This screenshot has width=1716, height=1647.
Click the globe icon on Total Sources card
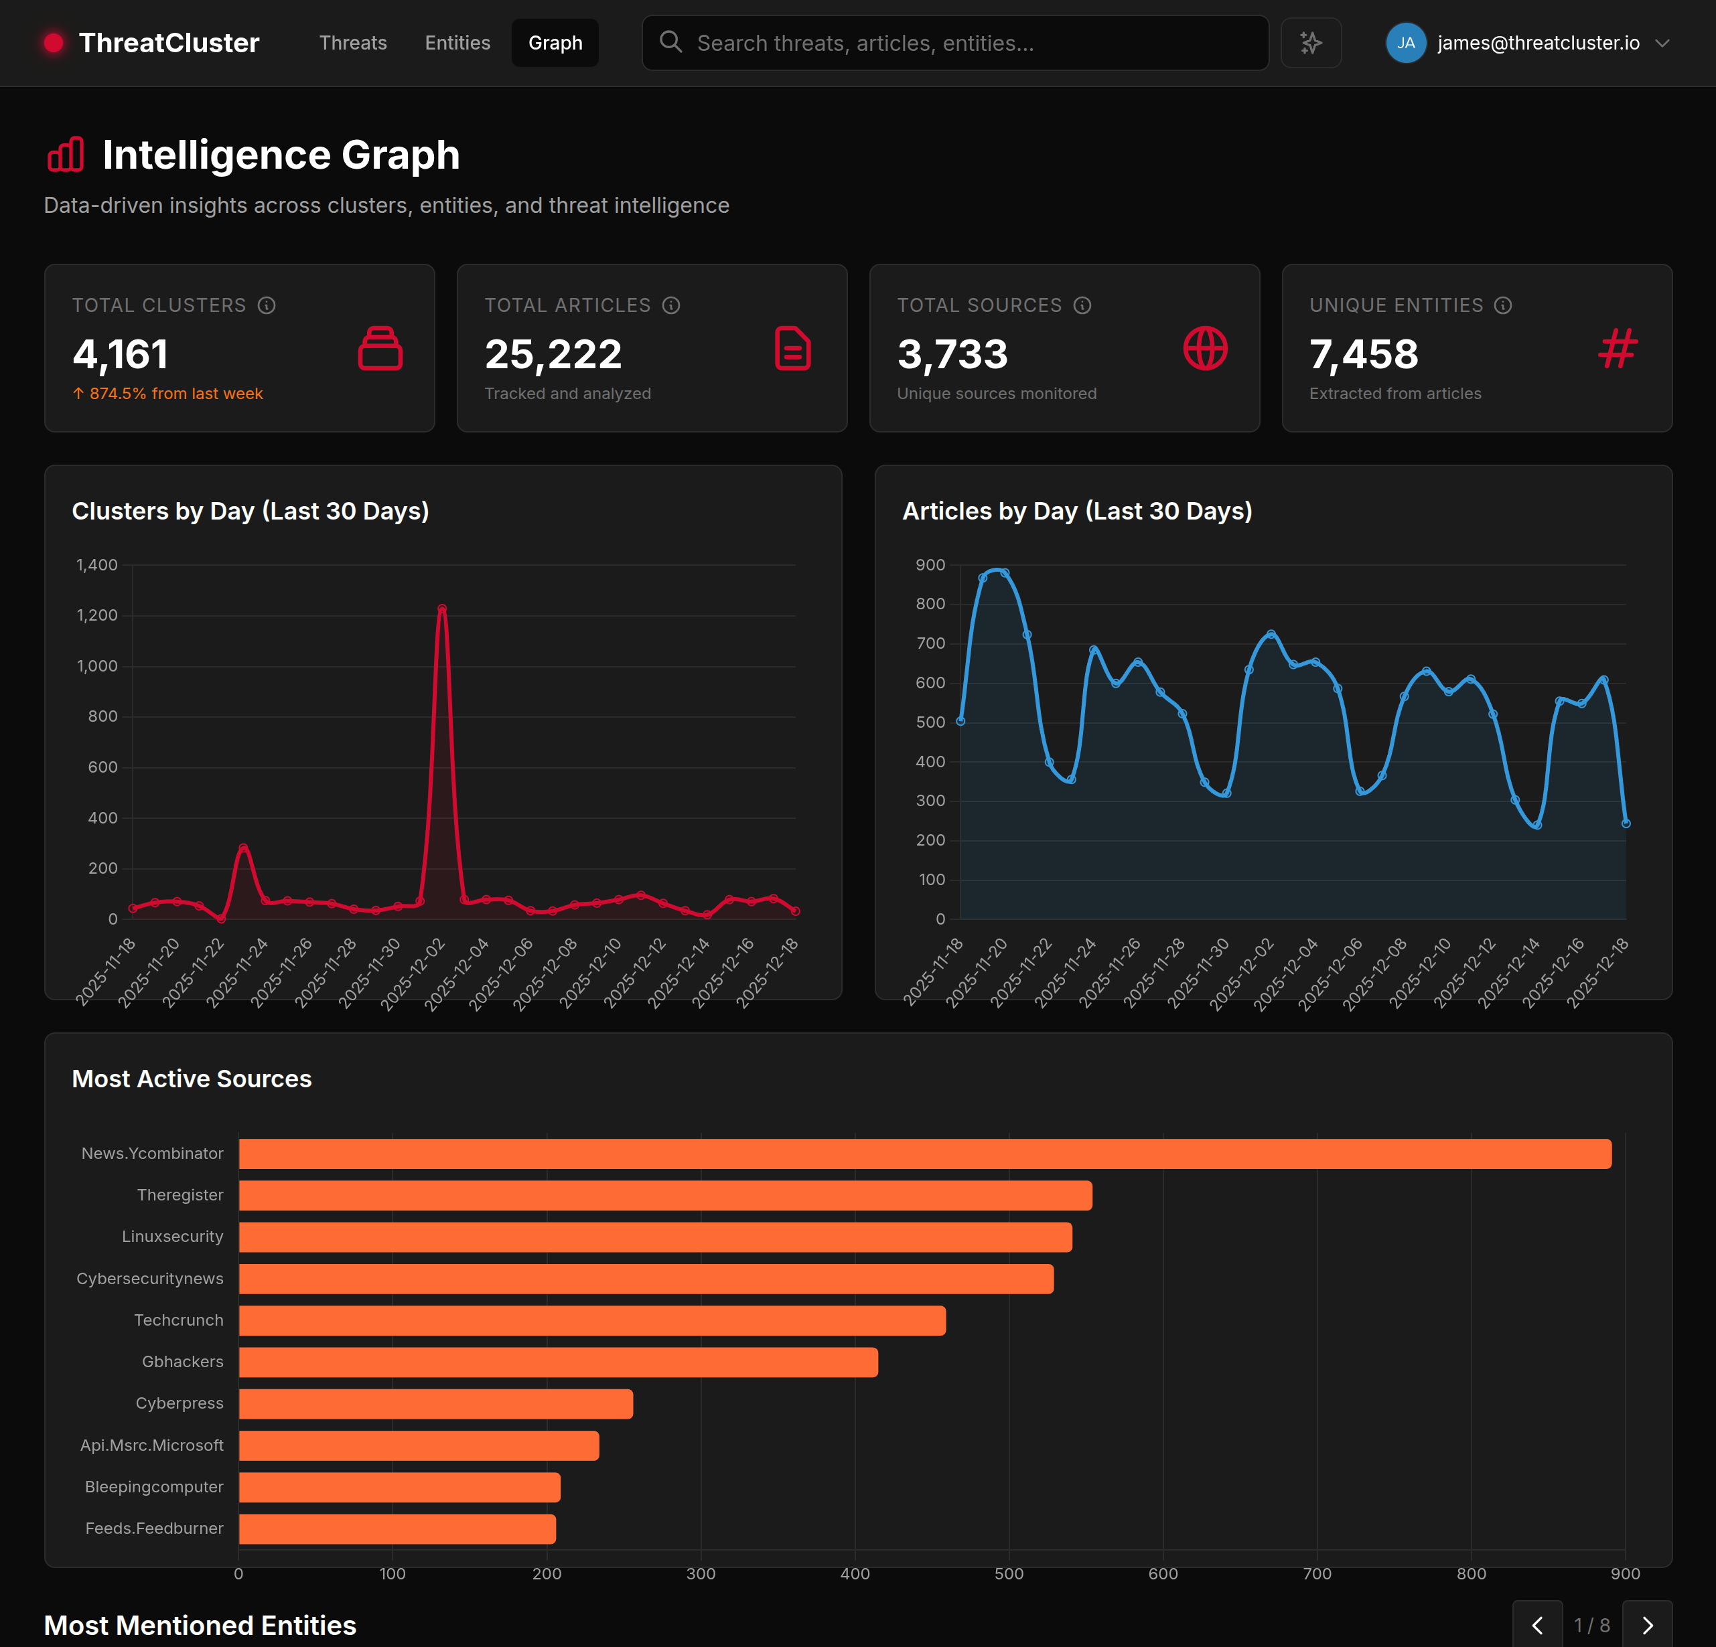1206,348
